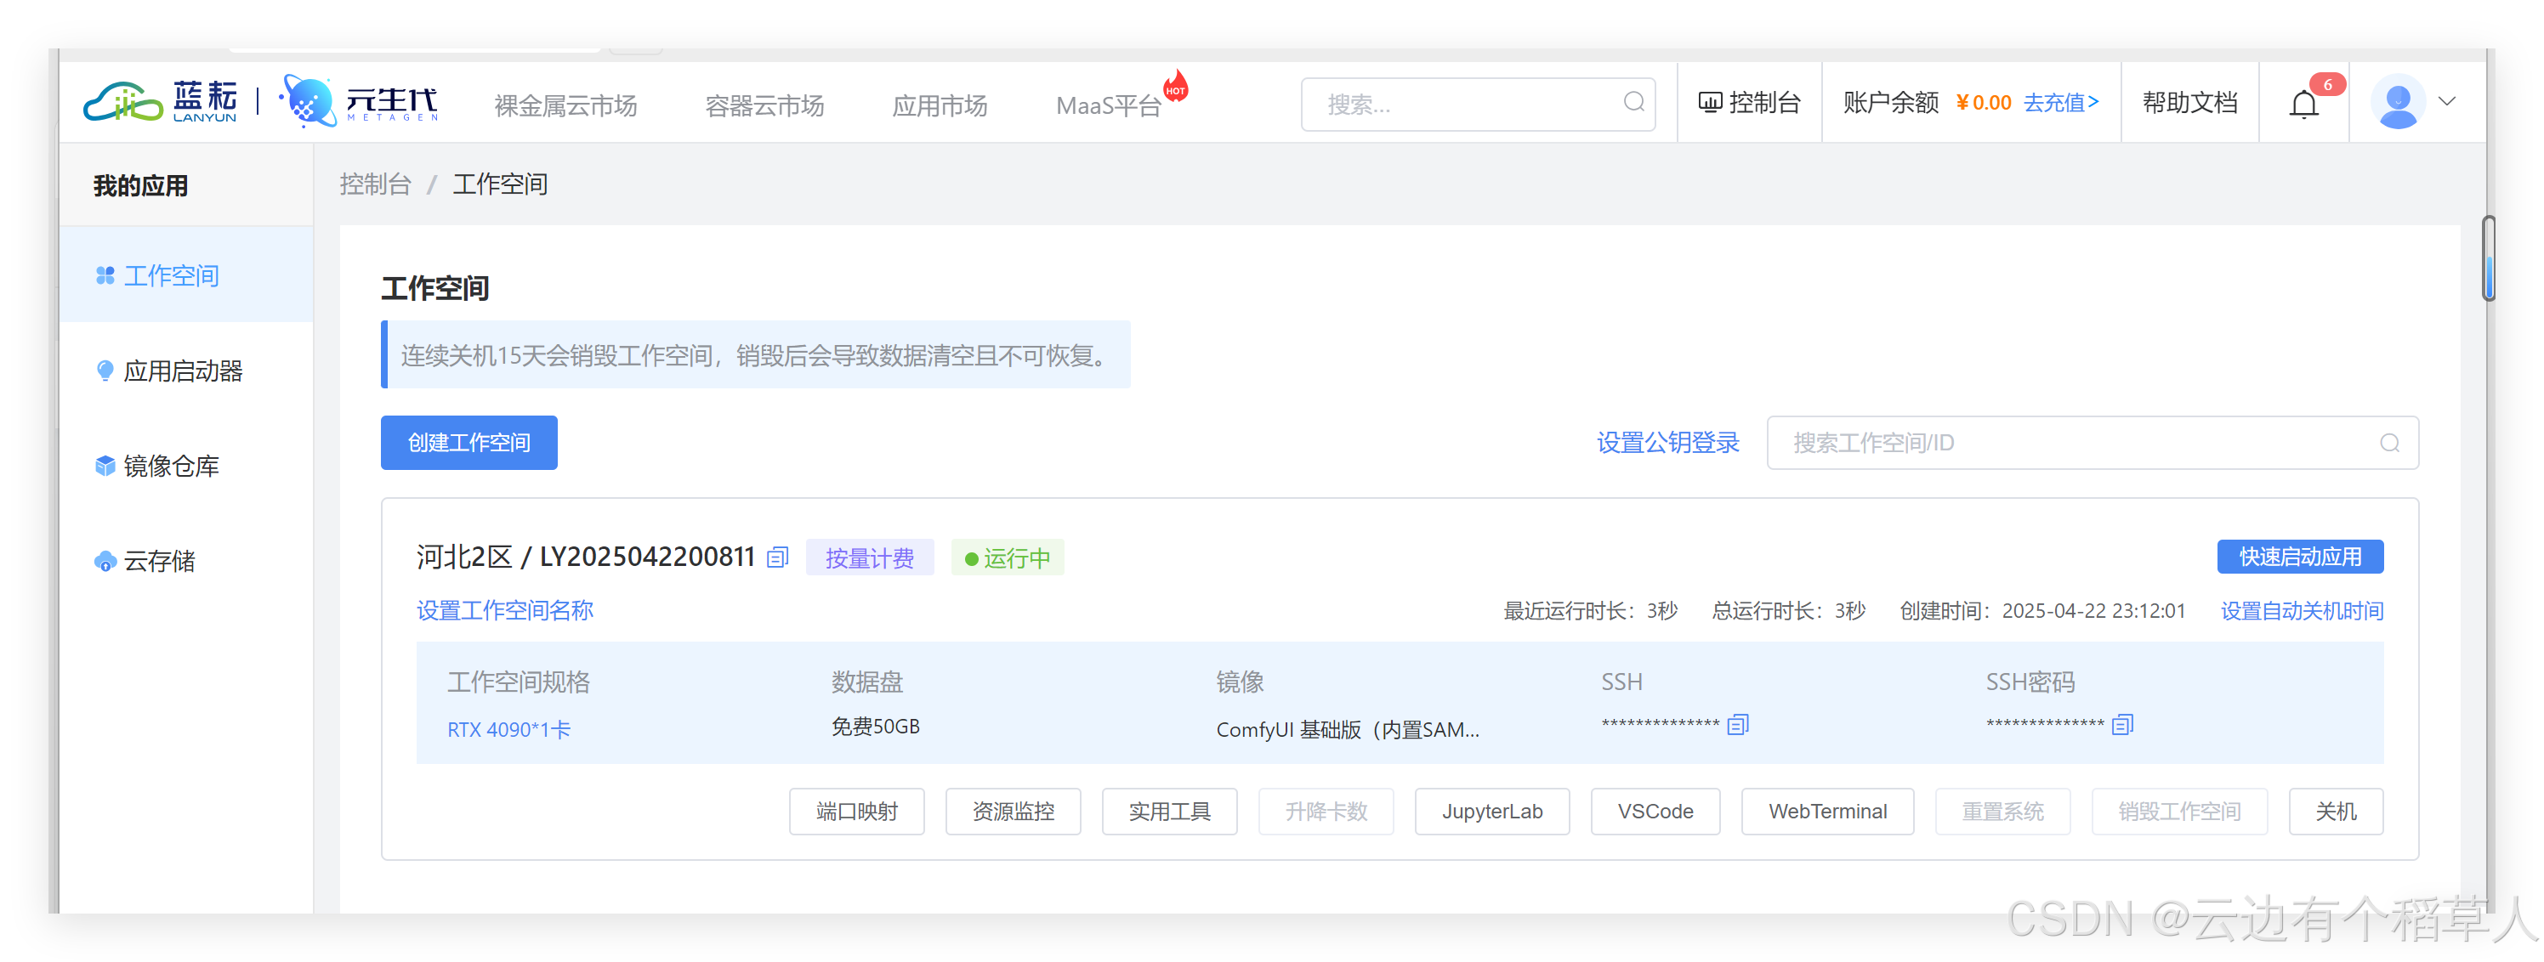Screen dimensions: 2544x962
Task: Open the MaaS平台 menu item
Action: pyautogui.click(x=1108, y=105)
